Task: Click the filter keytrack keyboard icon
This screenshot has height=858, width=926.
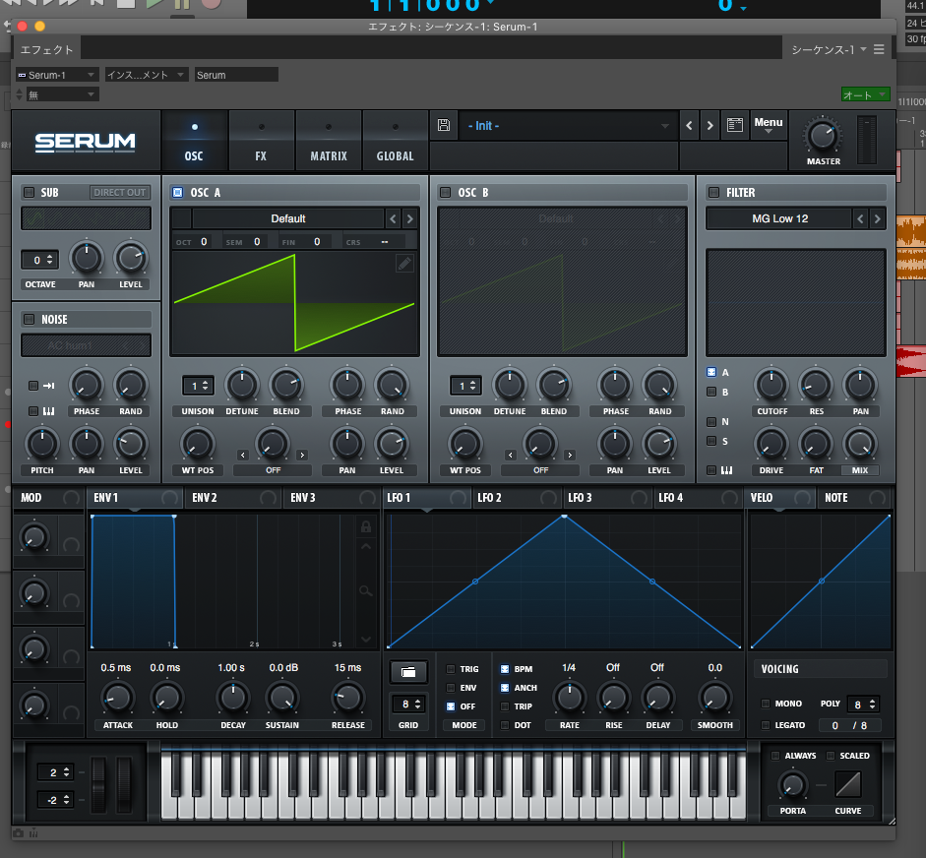Action: pos(727,470)
